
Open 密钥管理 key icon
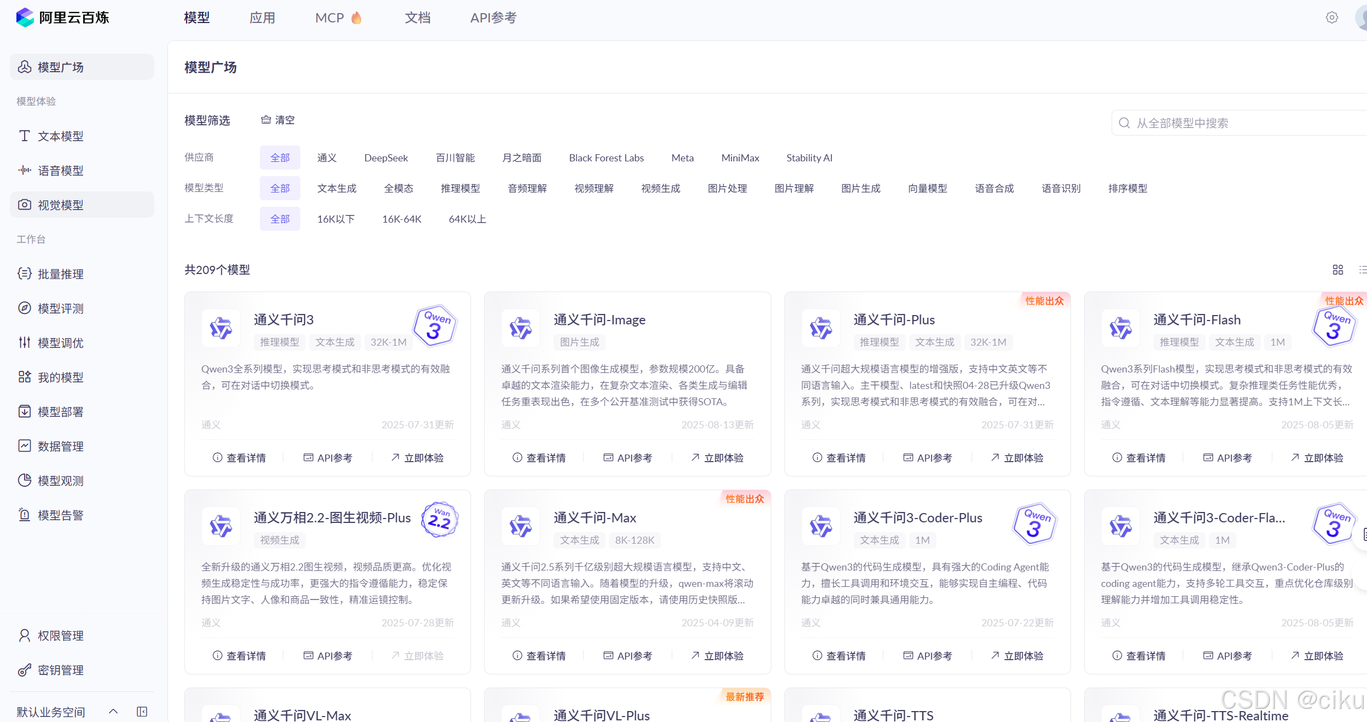(x=25, y=670)
